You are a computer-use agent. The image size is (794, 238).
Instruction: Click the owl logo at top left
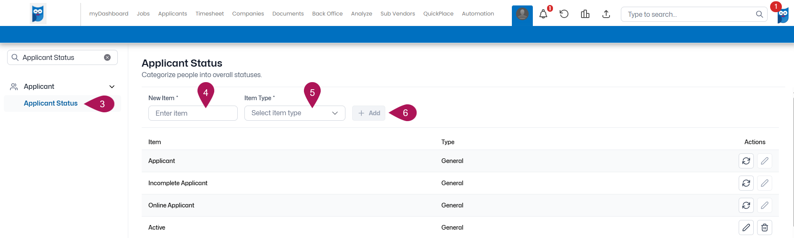point(38,13)
